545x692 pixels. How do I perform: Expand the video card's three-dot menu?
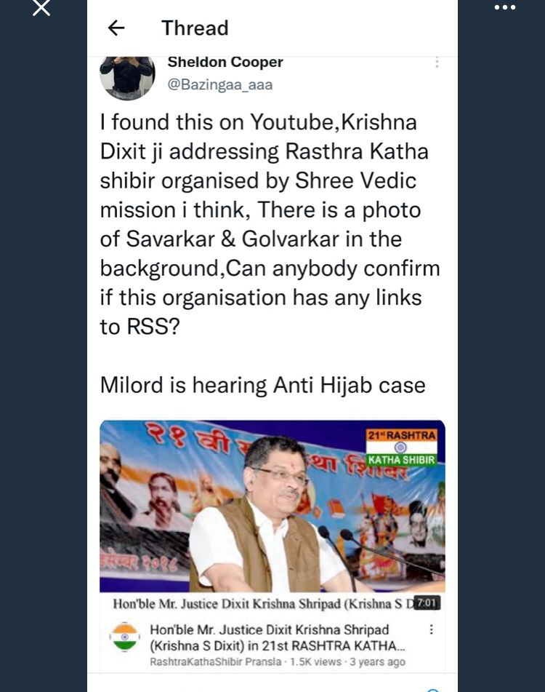pyautogui.click(x=432, y=629)
